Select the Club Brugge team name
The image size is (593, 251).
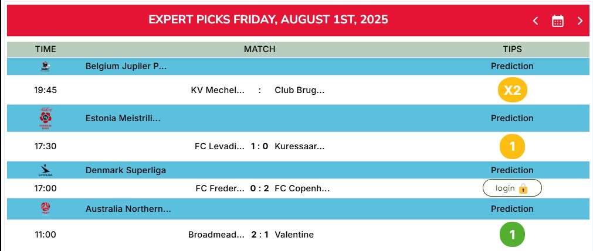click(300, 90)
